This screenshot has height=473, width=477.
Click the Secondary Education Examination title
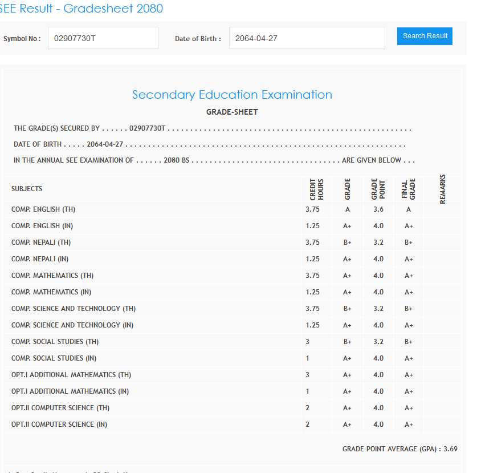(x=232, y=95)
